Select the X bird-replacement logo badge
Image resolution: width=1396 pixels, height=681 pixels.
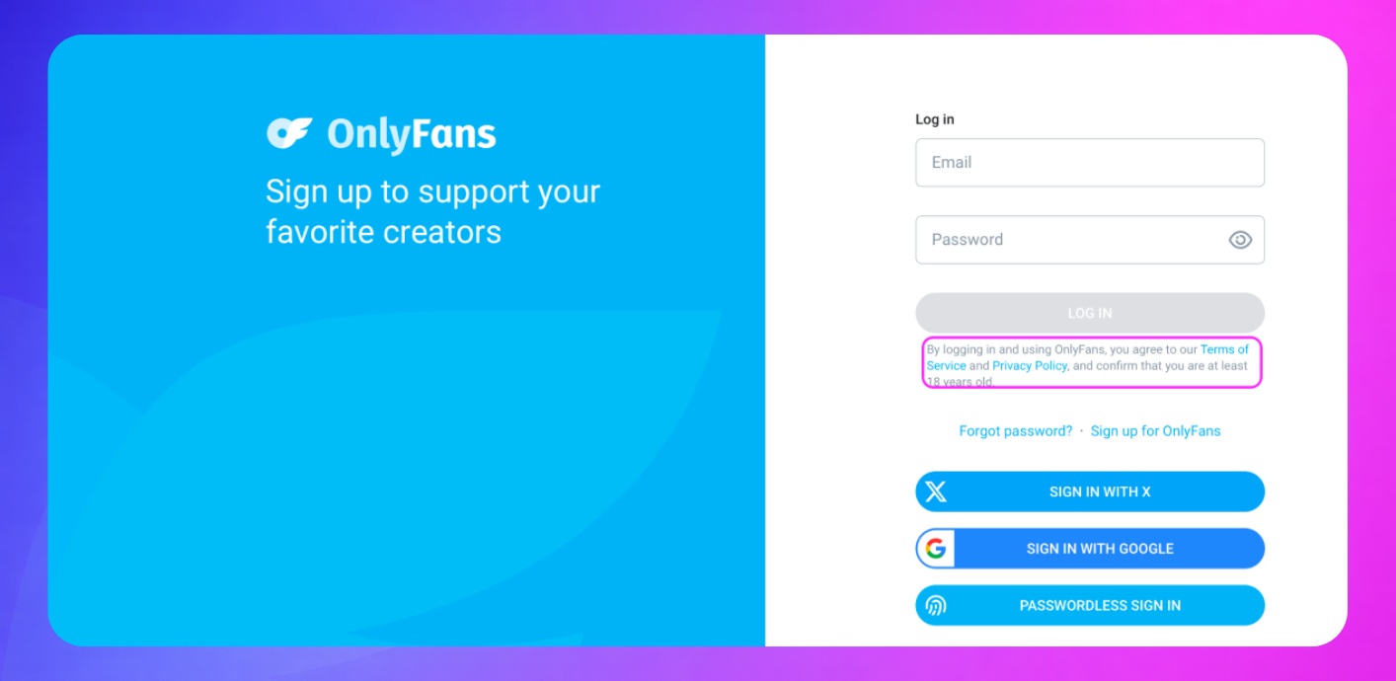[x=936, y=492]
